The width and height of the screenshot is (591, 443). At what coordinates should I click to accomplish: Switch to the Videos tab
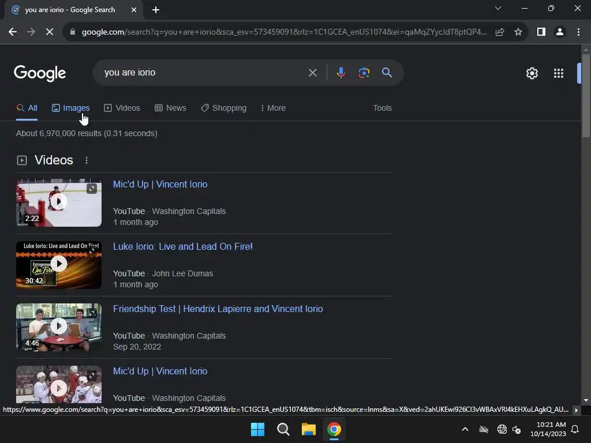[x=122, y=108]
